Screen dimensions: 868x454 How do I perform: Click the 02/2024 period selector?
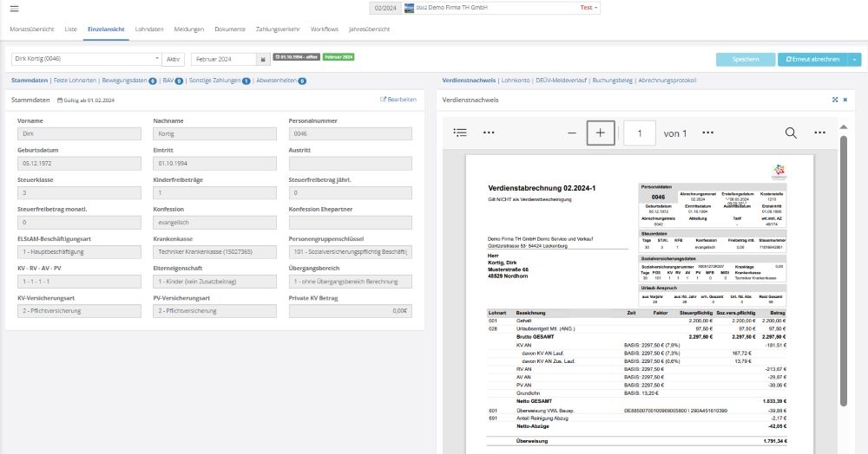click(x=385, y=8)
